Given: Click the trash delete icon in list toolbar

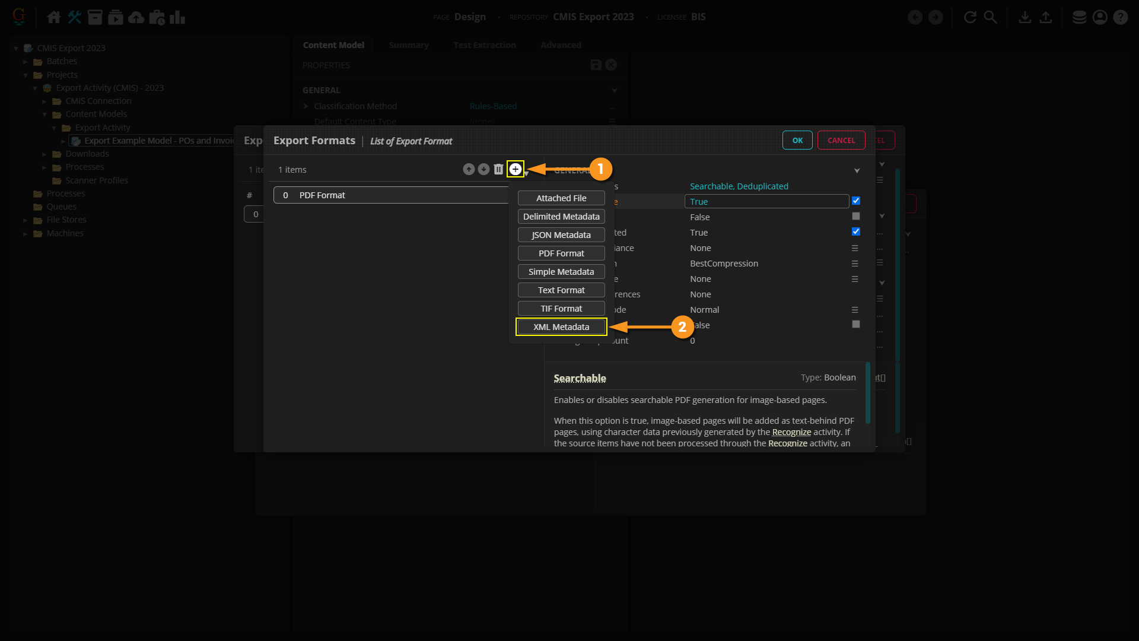Looking at the screenshot, I should tap(498, 169).
